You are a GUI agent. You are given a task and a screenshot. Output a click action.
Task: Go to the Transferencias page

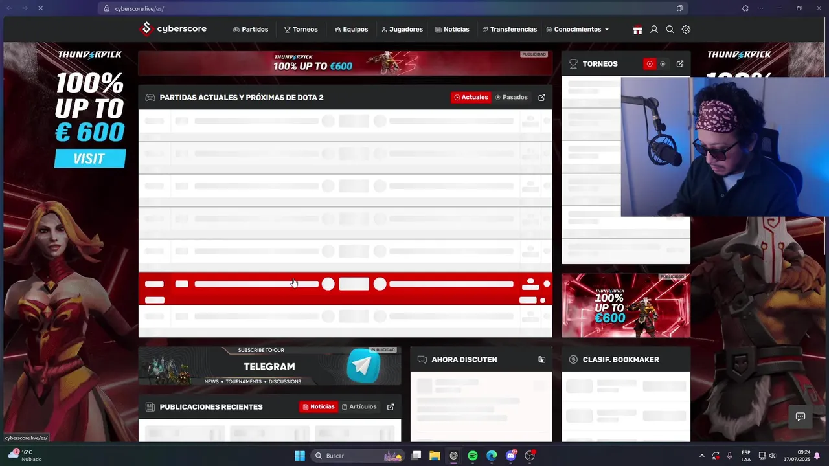pyautogui.click(x=510, y=29)
